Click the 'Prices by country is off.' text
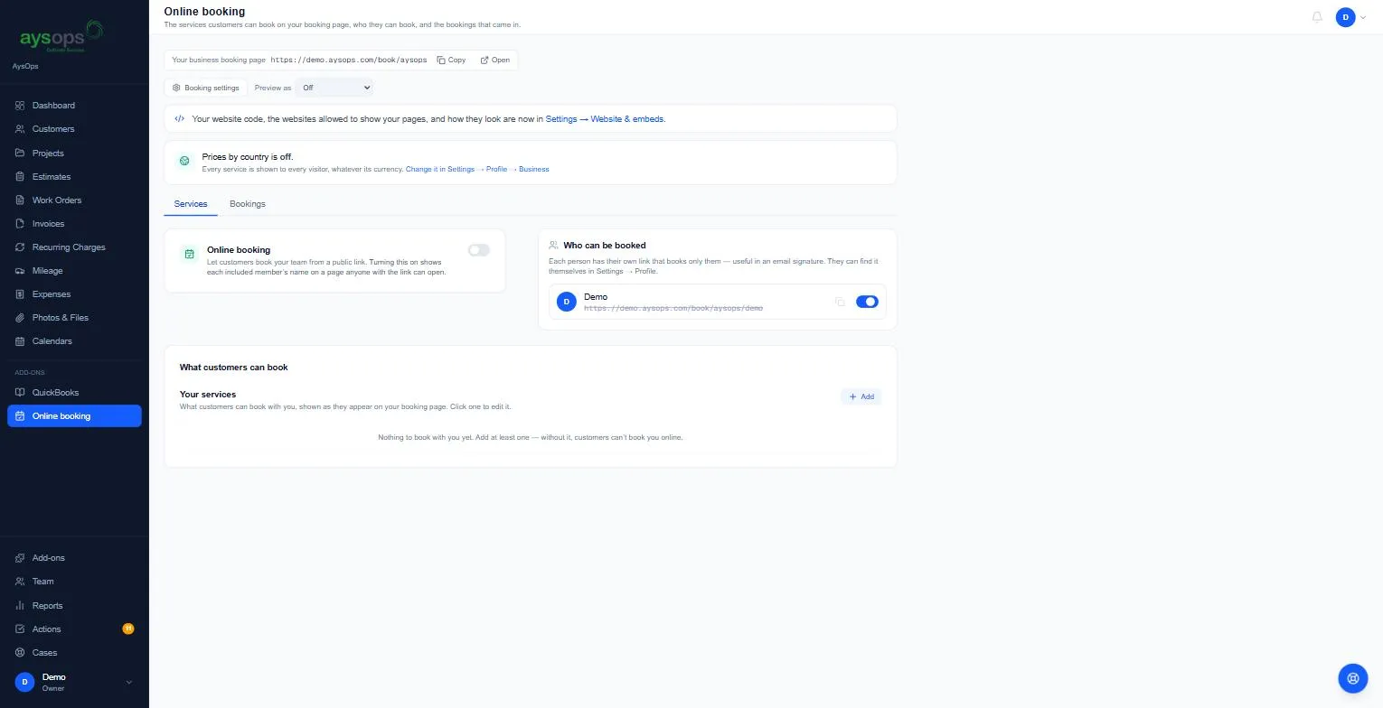1383x708 pixels. [x=248, y=157]
